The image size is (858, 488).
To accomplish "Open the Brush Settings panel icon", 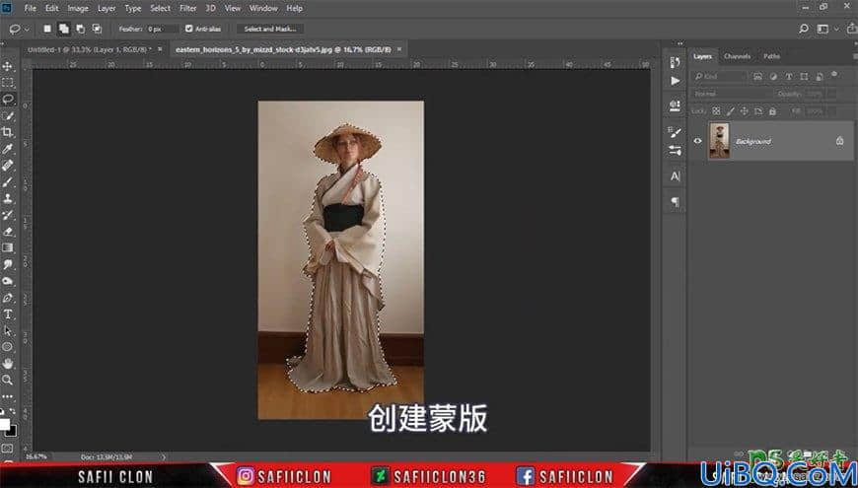I will [676, 132].
